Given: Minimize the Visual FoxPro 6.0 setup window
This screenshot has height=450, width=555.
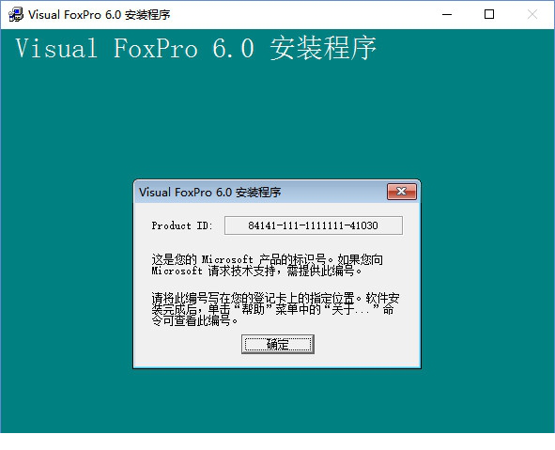Looking at the screenshot, I should [447, 14].
